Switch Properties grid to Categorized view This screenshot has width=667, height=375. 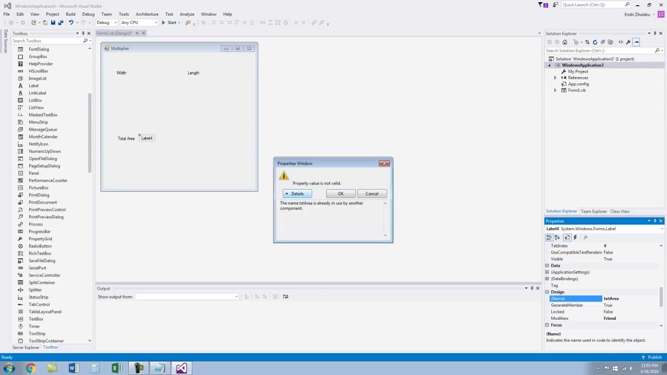549,238
